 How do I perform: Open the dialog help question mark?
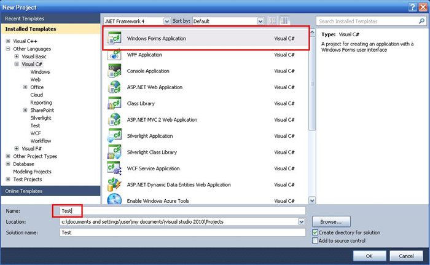point(412,7)
